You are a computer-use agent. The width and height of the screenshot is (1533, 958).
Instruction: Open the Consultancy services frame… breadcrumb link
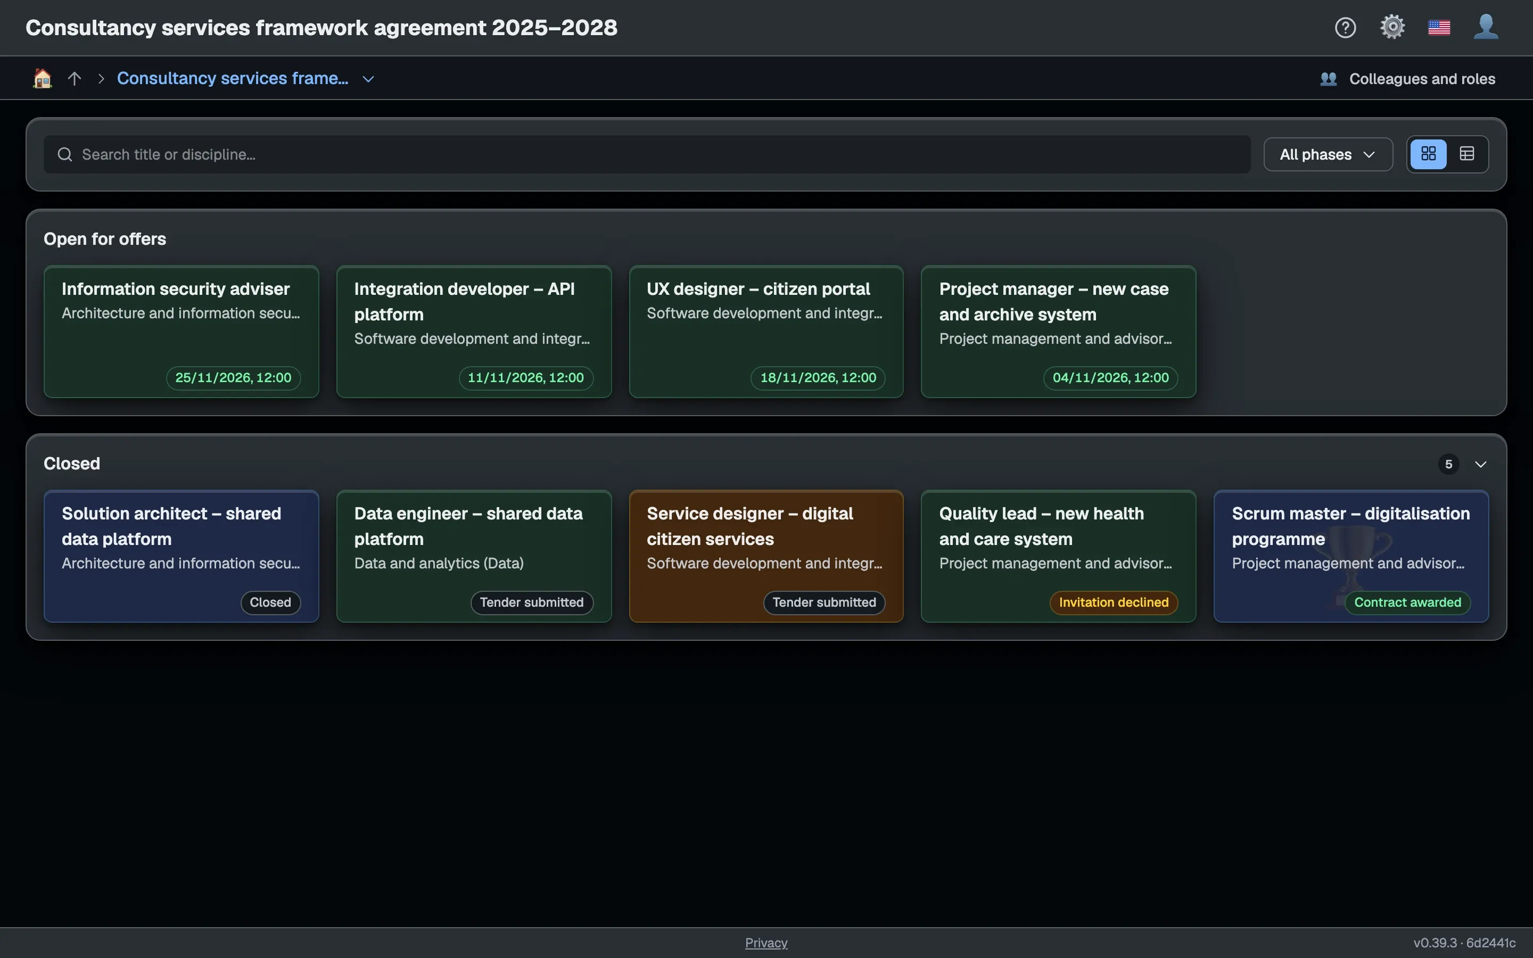(233, 79)
